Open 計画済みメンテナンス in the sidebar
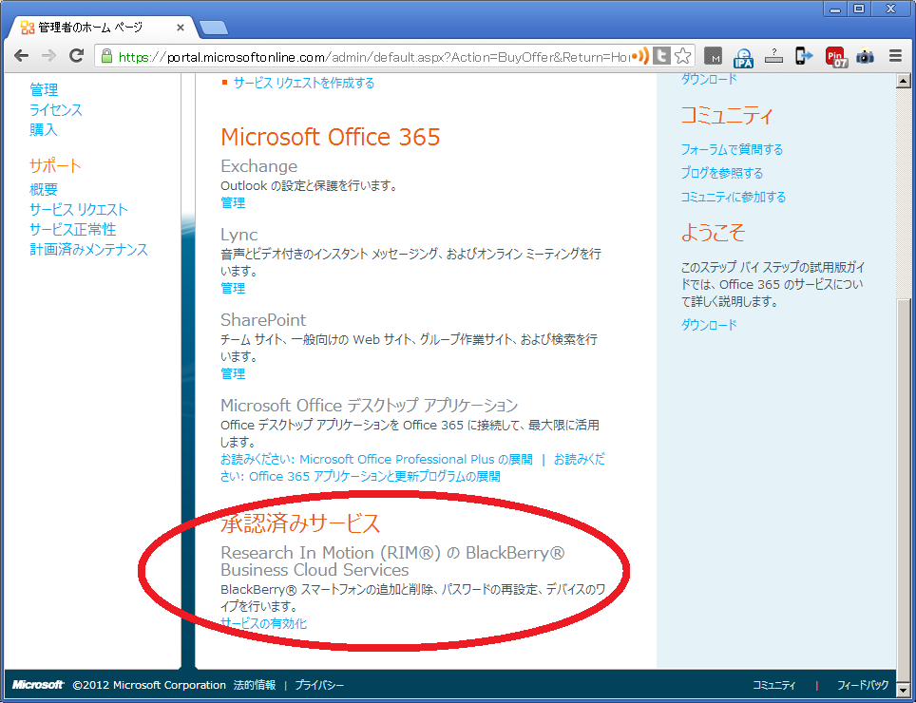 click(x=88, y=249)
